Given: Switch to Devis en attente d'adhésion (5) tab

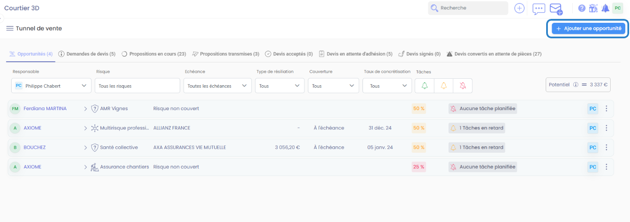Looking at the screenshot, I should tap(356, 54).
